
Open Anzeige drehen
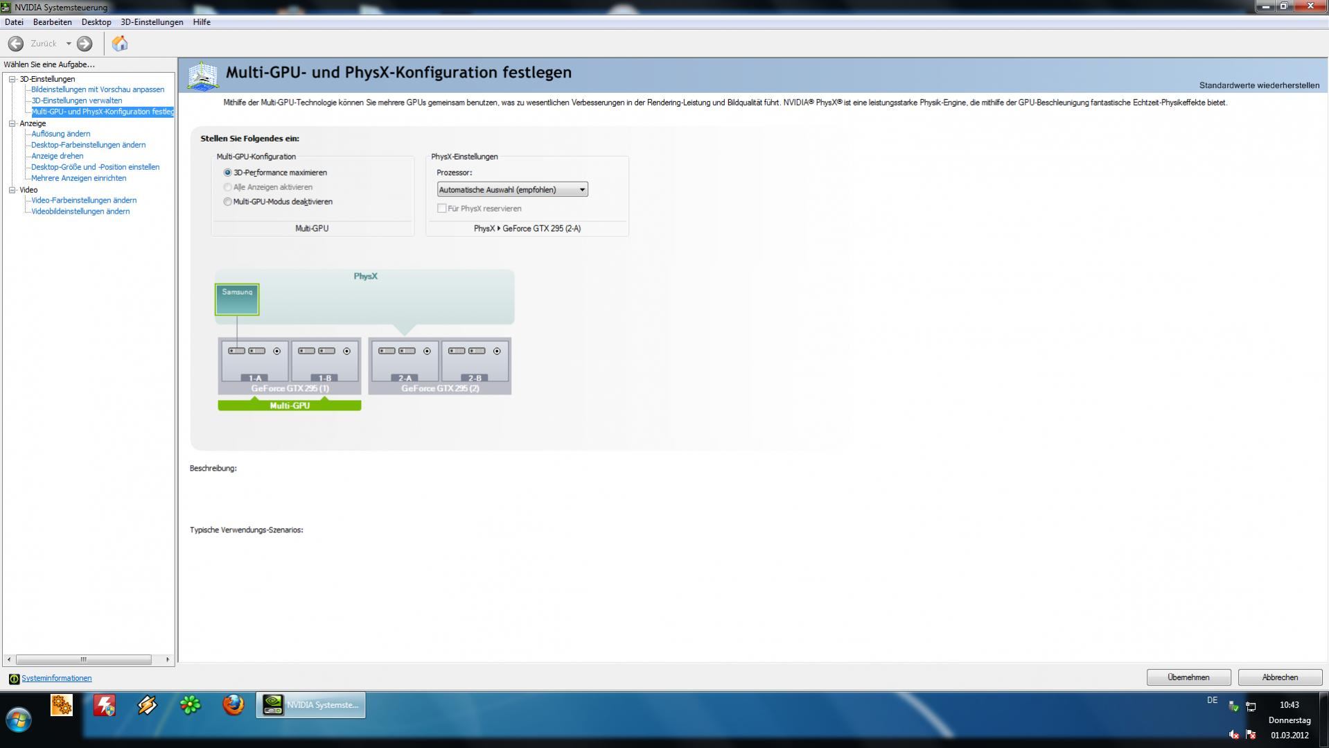(57, 156)
